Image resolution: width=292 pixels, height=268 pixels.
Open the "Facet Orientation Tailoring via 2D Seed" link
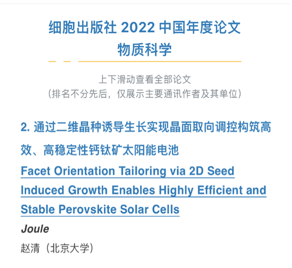click(x=127, y=171)
